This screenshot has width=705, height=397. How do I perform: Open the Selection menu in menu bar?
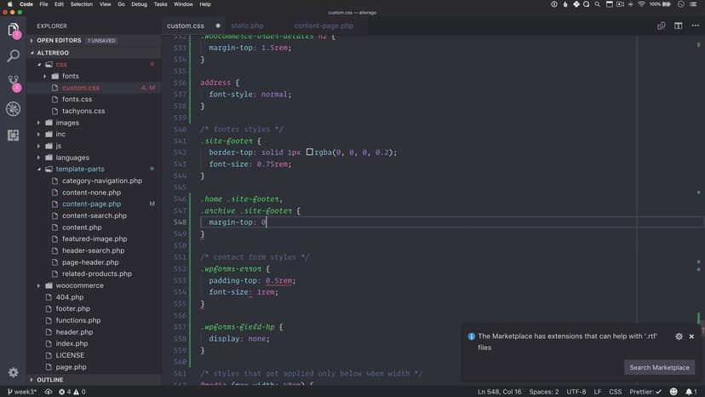pyautogui.click(x=82, y=4)
